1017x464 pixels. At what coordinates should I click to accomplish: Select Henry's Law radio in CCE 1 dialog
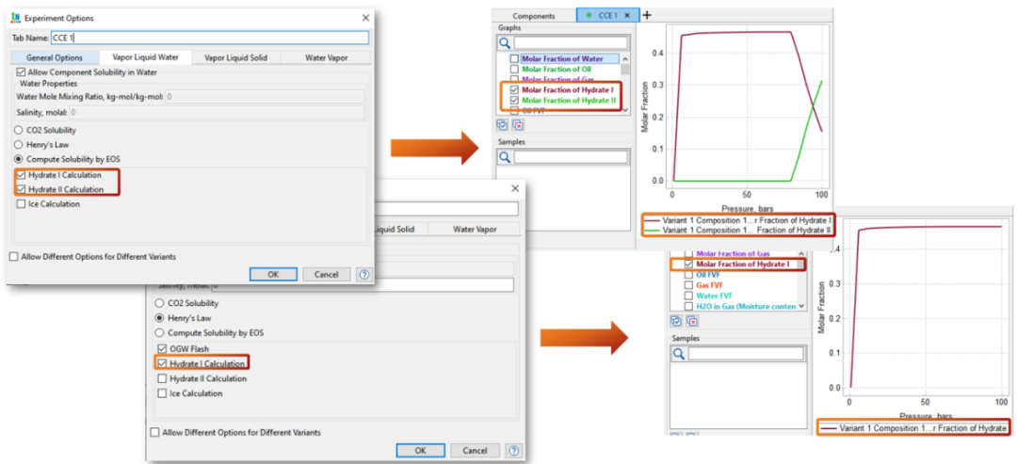pos(19,145)
